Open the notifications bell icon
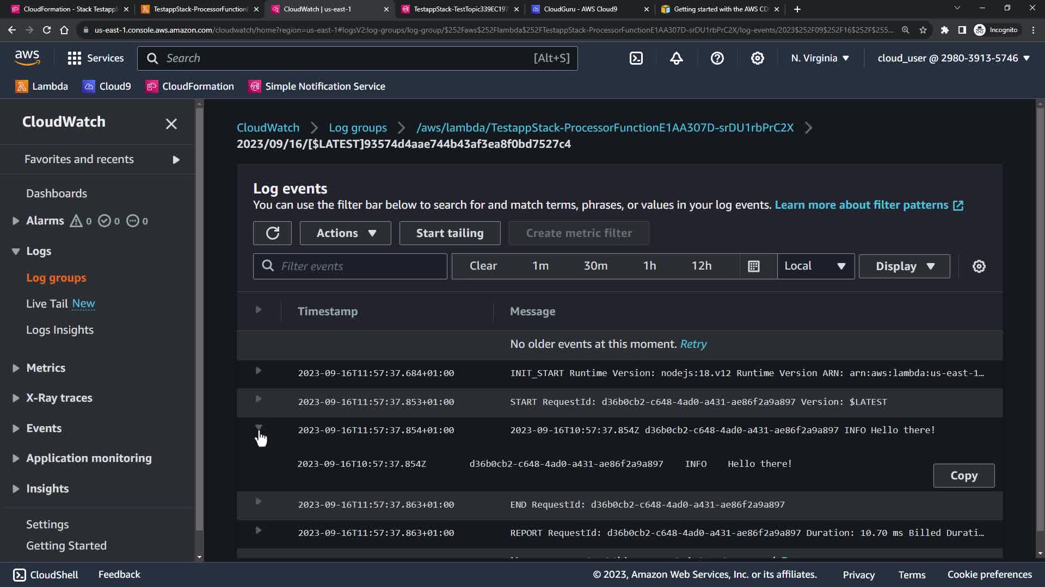 (677, 58)
